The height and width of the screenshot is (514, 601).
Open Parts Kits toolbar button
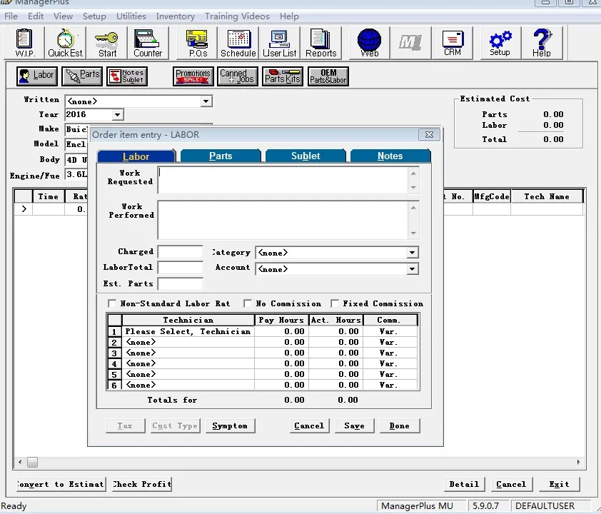click(283, 76)
